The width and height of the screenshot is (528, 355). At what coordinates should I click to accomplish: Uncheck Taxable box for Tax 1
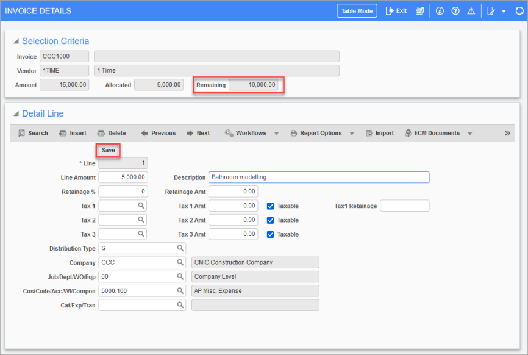click(271, 206)
